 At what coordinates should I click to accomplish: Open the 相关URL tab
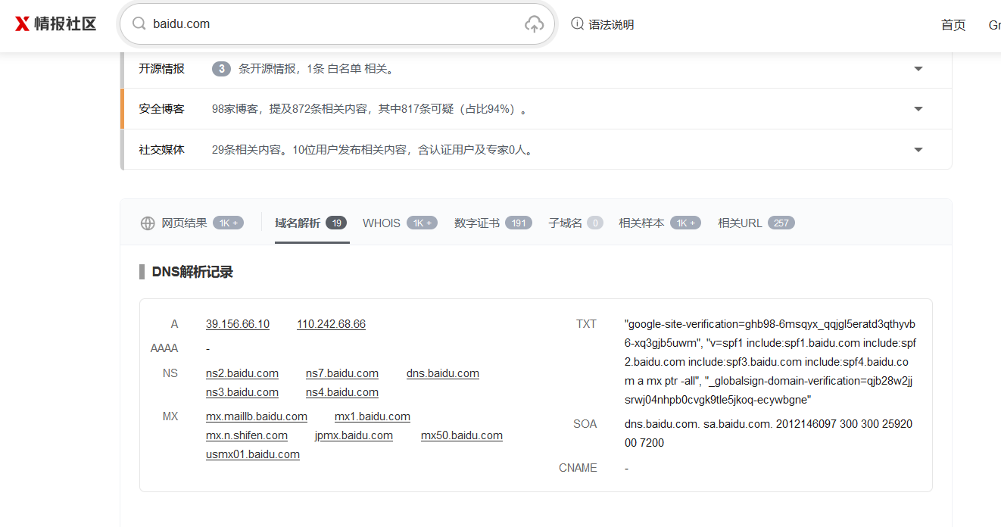[x=756, y=223]
